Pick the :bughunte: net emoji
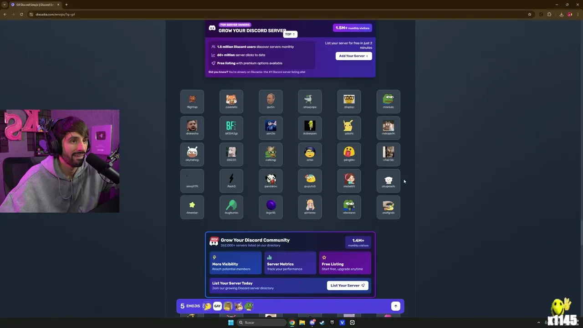 (x=231, y=207)
